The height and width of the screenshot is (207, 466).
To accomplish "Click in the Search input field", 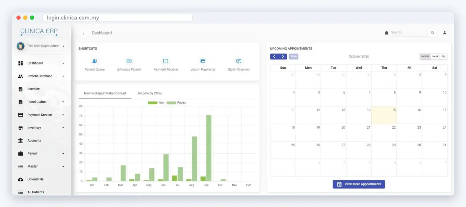I will [x=409, y=33].
